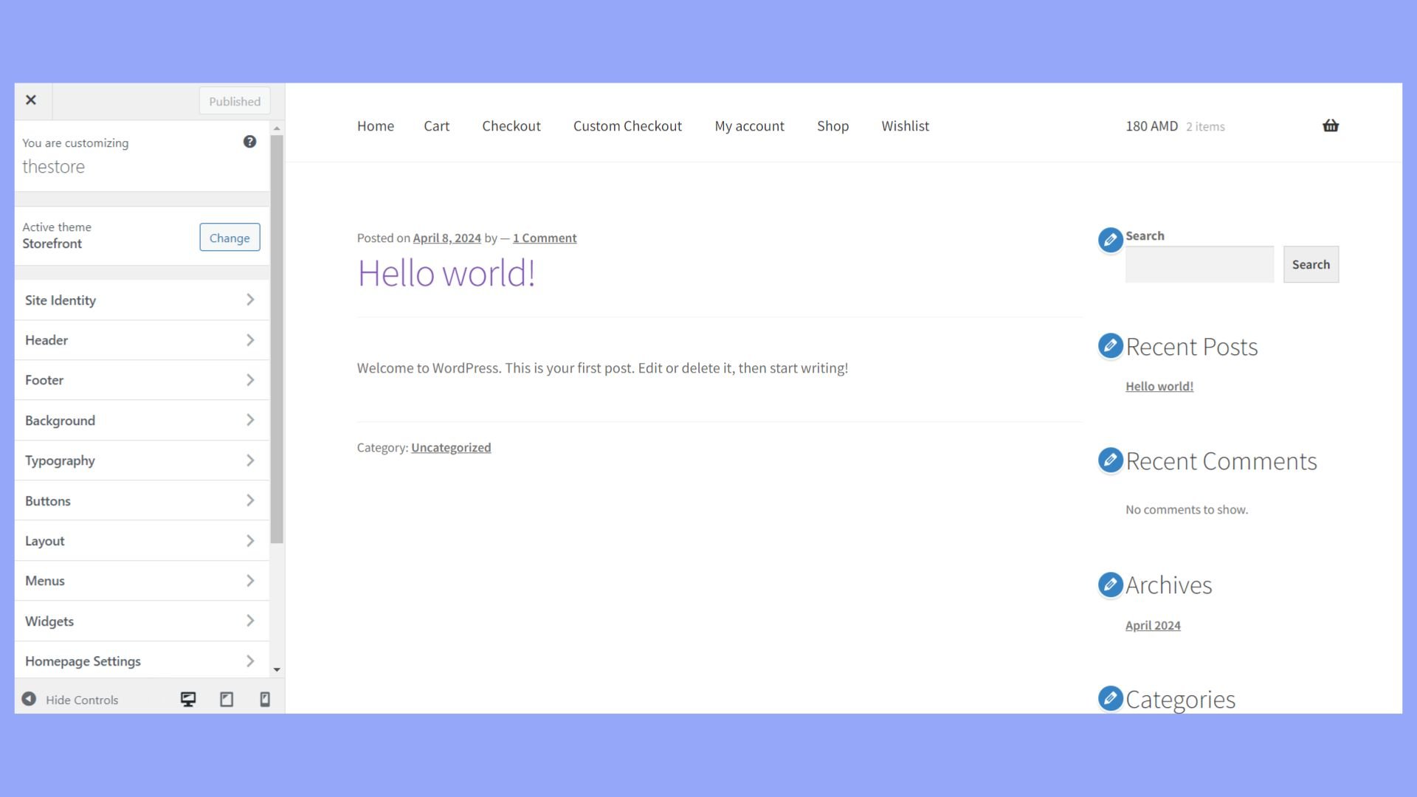
Task: Click the customizer panel scrollbar down arrow
Action: pos(277,669)
